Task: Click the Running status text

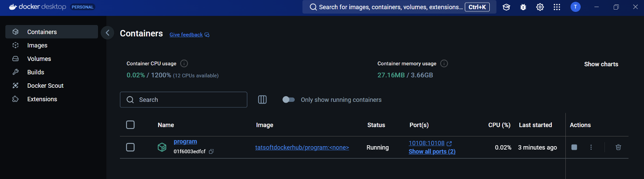Action: (378, 147)
